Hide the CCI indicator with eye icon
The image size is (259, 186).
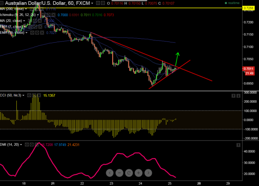pyautogui.click(x=29, y=95)
